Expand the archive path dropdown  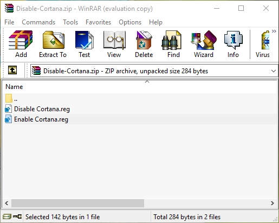274,71
